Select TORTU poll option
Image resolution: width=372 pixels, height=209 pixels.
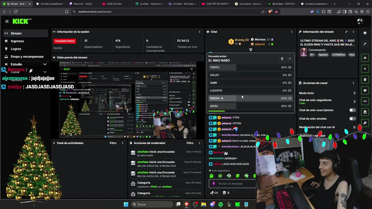251,67
